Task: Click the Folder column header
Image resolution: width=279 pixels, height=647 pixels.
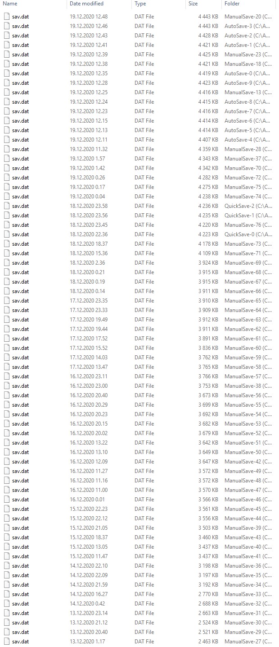Action: click(249, 4)
